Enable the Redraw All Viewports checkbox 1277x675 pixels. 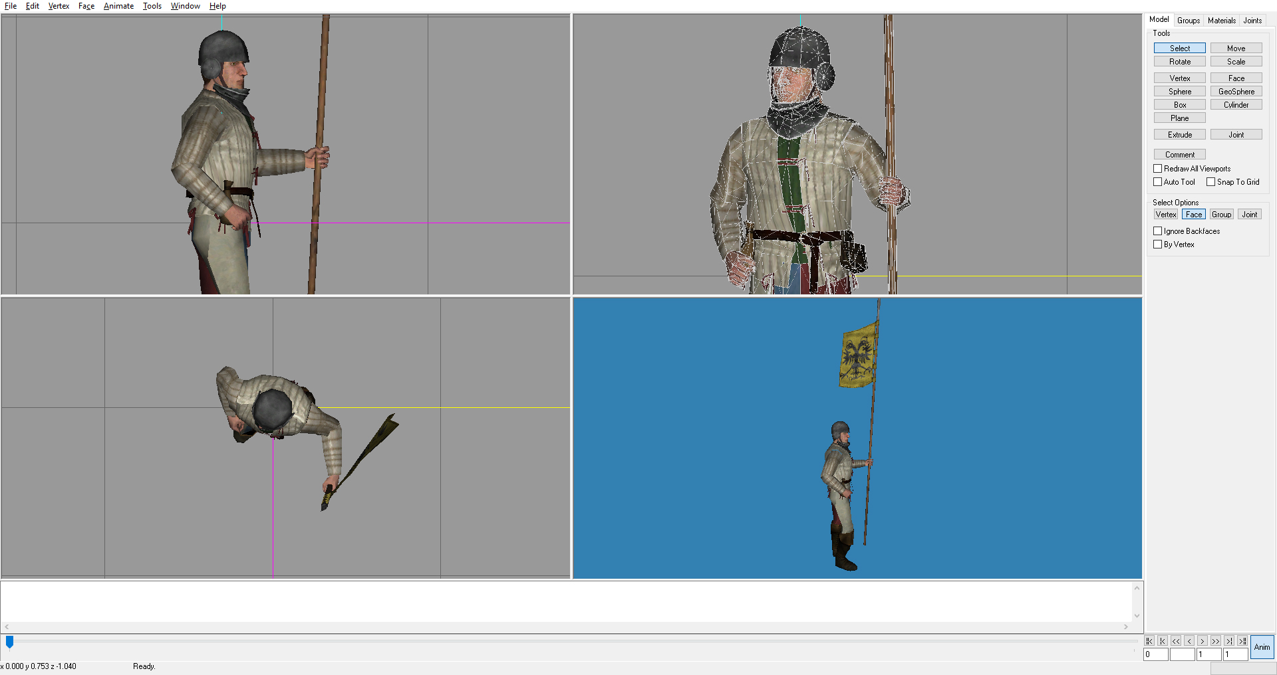coord(1158,169)
